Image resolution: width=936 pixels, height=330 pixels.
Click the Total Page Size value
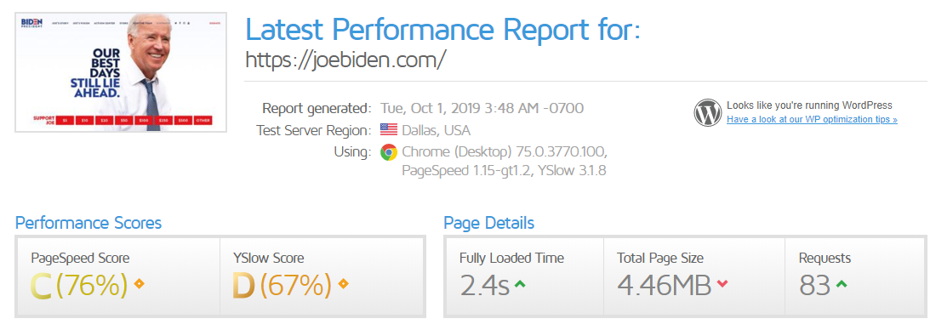(x=664, y=285)
